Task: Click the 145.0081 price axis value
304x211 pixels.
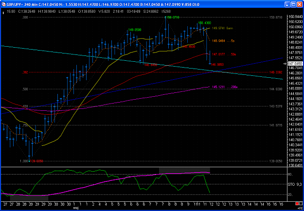Action: [295, 88]
